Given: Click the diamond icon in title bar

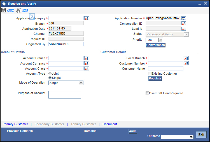Looking at the screenshot, I should point(4,4).
